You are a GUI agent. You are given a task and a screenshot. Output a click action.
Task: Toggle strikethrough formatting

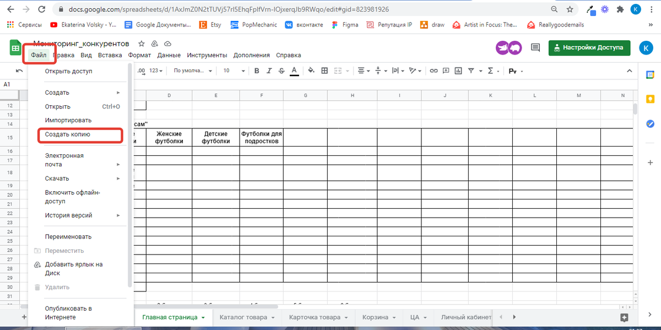point(281,71)
